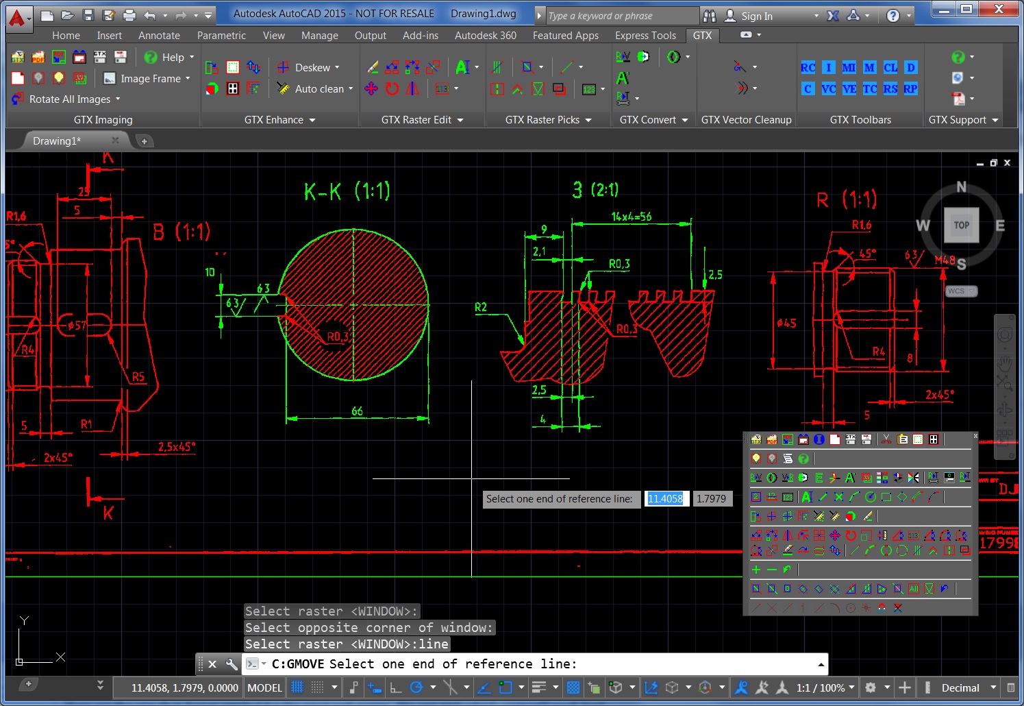The height and width of the screenshot is (706, 1024).
Task: Toggle lineweight display in status bar
Action: pos(539,687)
